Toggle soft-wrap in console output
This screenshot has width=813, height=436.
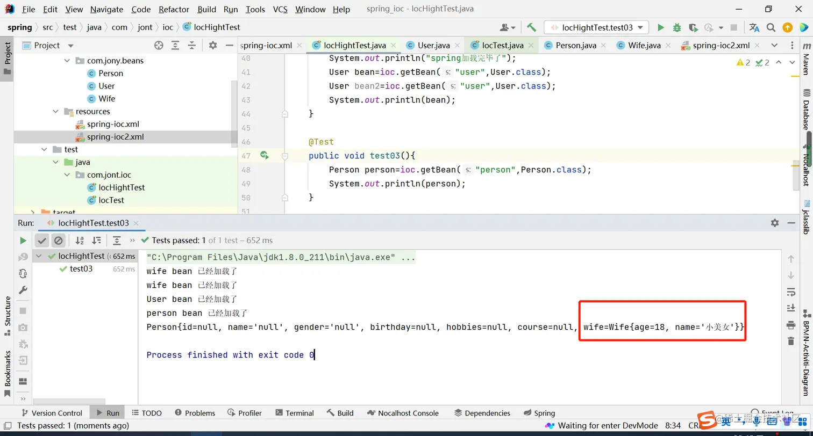791,292
